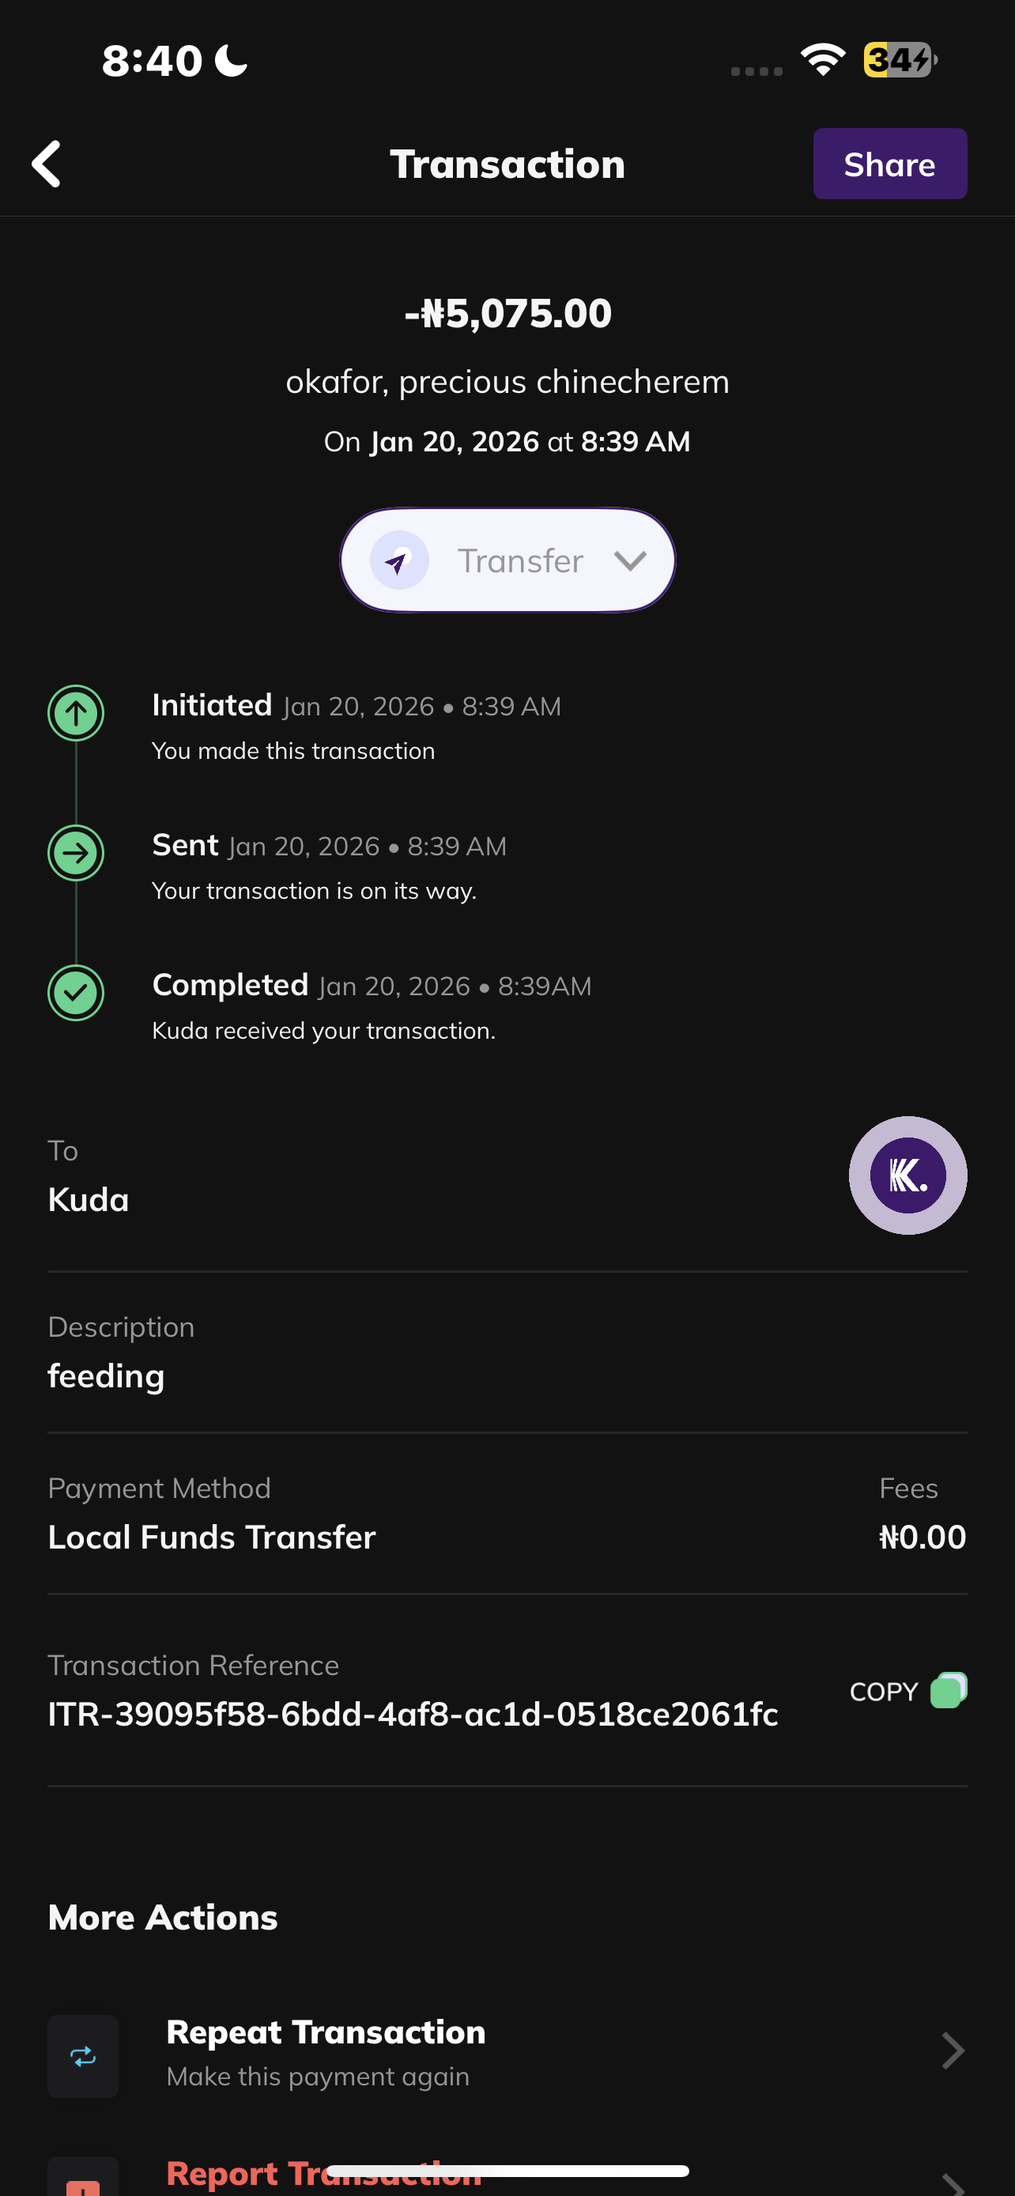
Task: Open the Transfer category dropdown
Action: pos(629,561)
